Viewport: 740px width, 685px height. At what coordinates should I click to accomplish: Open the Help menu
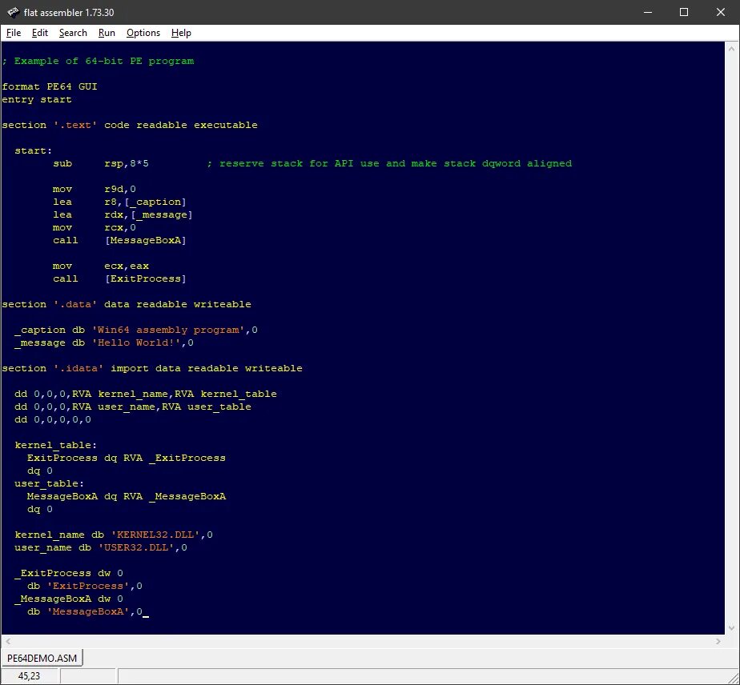click(x=181, y=33)
